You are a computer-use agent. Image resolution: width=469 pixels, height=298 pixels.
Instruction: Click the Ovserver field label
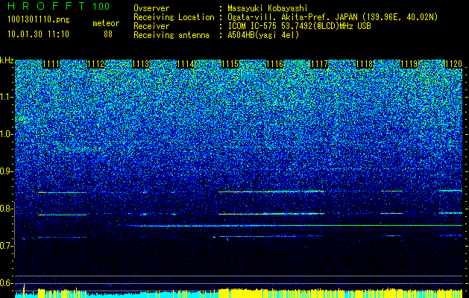pyautogui.click(x=151, y=8)
